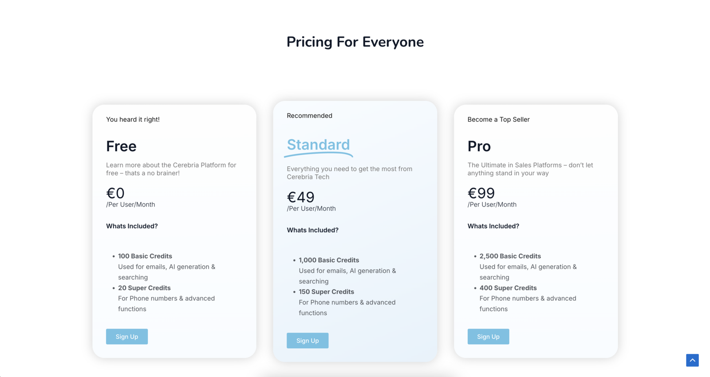Click the Pricing For Everyone heading

[355, 42]
